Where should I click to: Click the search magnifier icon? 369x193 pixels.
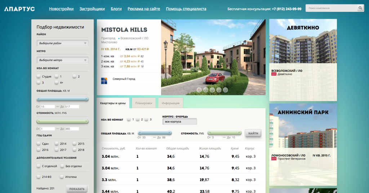pos(360,8)
